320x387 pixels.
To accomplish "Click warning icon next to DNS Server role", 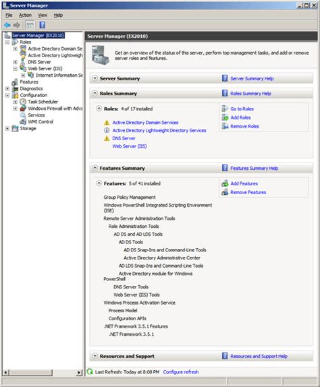I will point(107,138).
